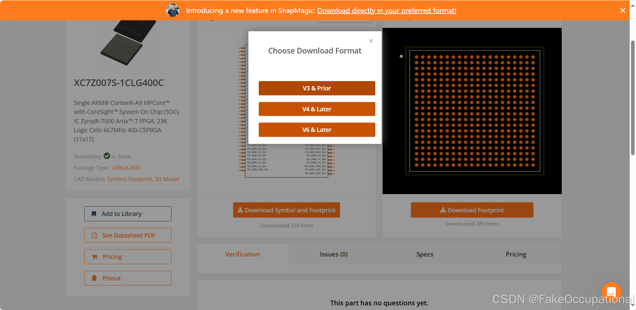Viewport: 636px width, 310px height.
Task: Click the Footprint CAD model link
Action: point(140,179)
